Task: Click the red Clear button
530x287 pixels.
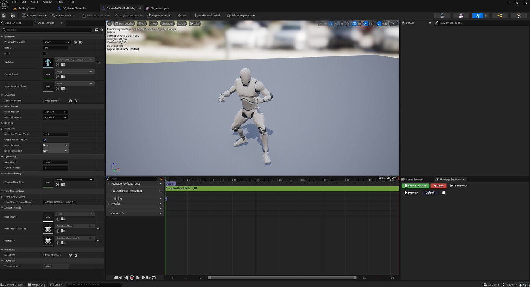Action: [x=438, y=186]
